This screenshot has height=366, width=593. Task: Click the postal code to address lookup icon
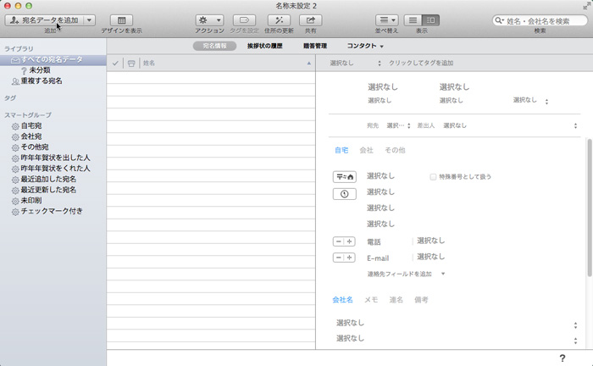coord(344,176)
